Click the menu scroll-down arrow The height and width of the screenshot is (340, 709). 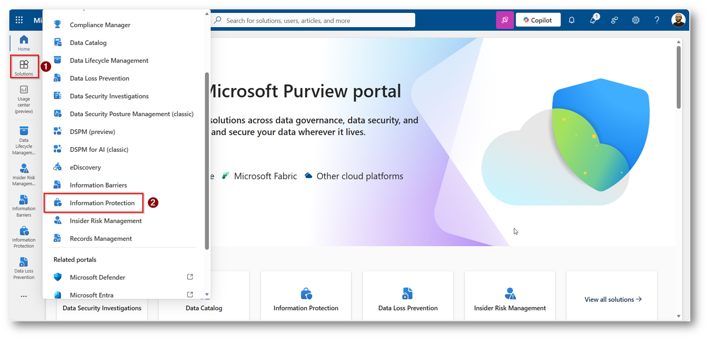tap(207, 295)
